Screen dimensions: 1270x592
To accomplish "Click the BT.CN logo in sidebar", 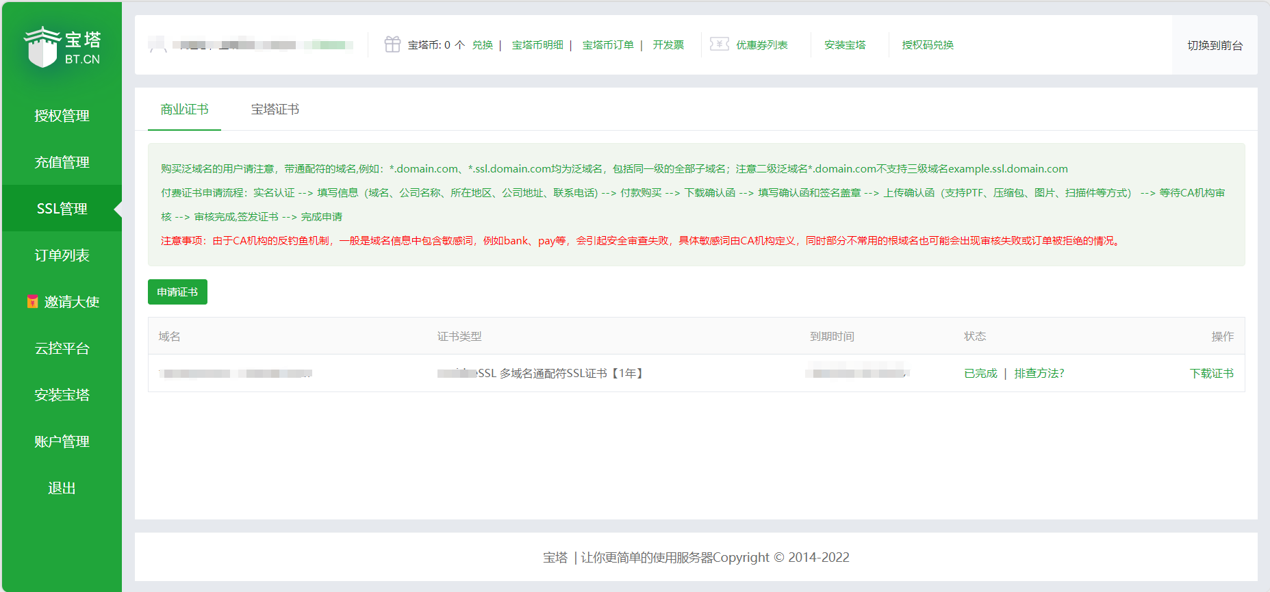I will click(62, 47).
